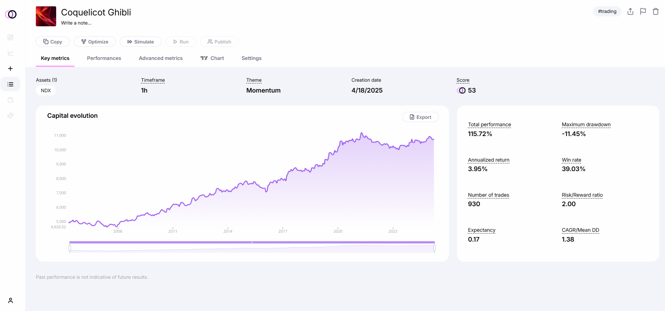
Task: Click the Coquelicot Ghibli title
Action: [x=96, y=12]
